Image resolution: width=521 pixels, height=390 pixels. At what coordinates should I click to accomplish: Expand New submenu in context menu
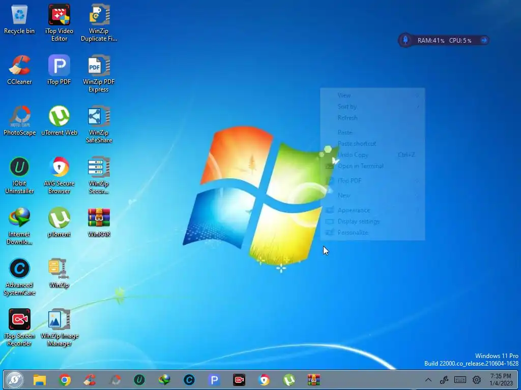372,196
